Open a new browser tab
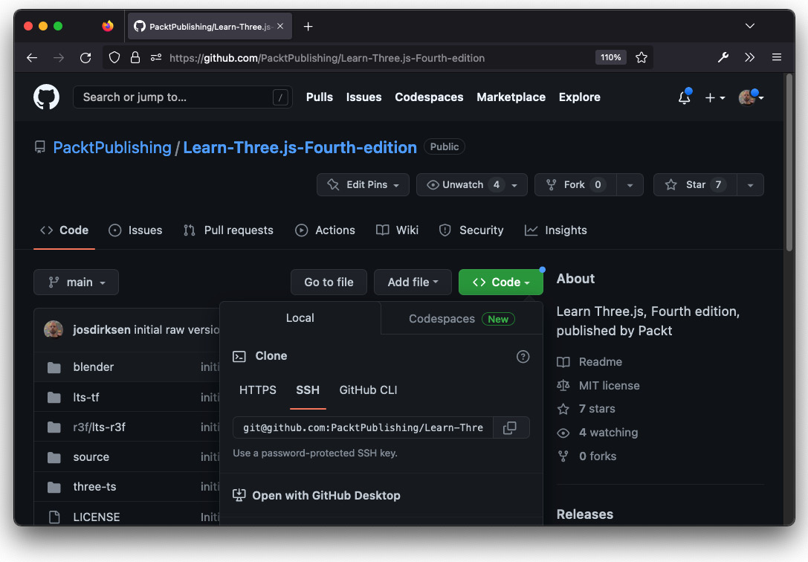 [308, 26]
